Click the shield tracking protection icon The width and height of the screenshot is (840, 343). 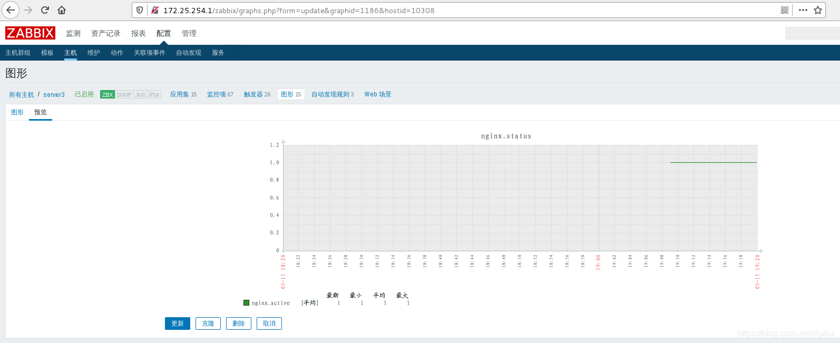[140, 10]
